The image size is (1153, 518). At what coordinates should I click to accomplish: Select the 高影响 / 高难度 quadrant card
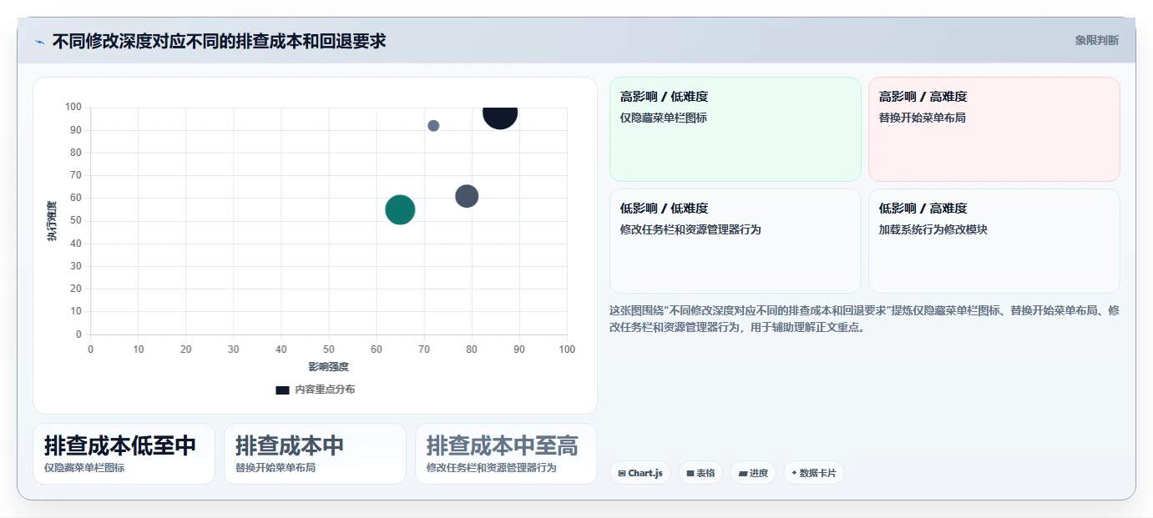(994, 129)
